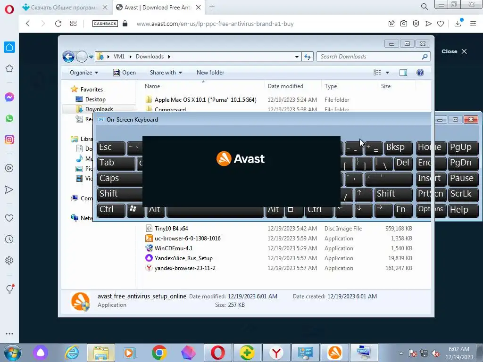Expand the view options dropdown arrow
The image size is (483, 362).
click(x=388, y=73)
